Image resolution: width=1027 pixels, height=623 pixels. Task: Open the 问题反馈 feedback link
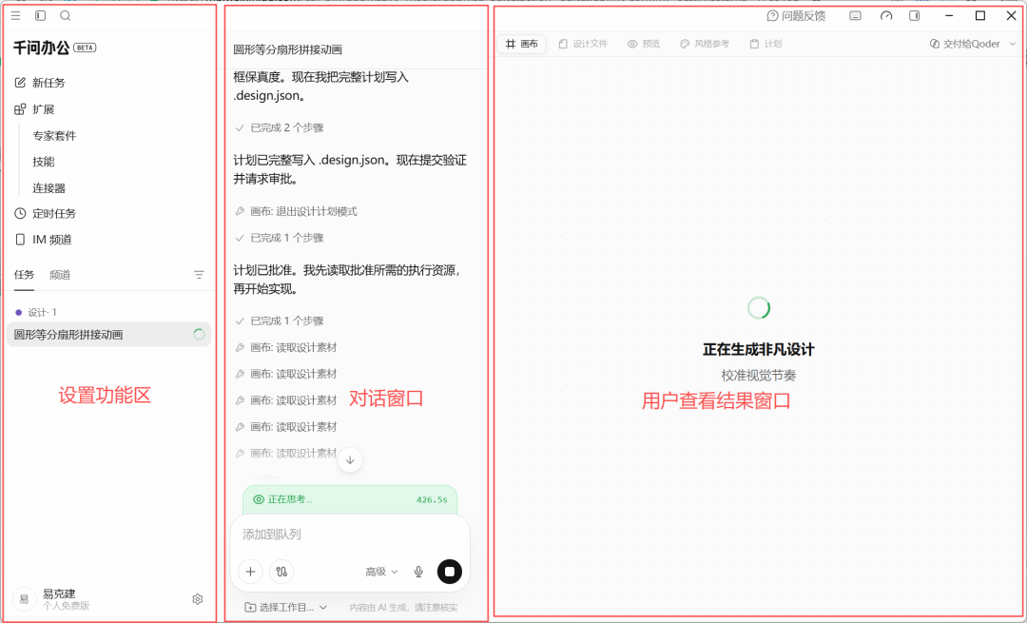tap(797, 16)
